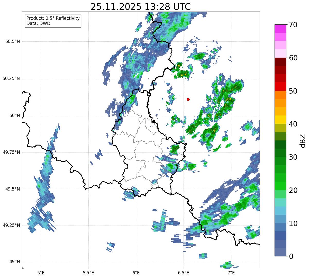
Task: Click the '6°E' longitude label
Action: pos(136,273)
